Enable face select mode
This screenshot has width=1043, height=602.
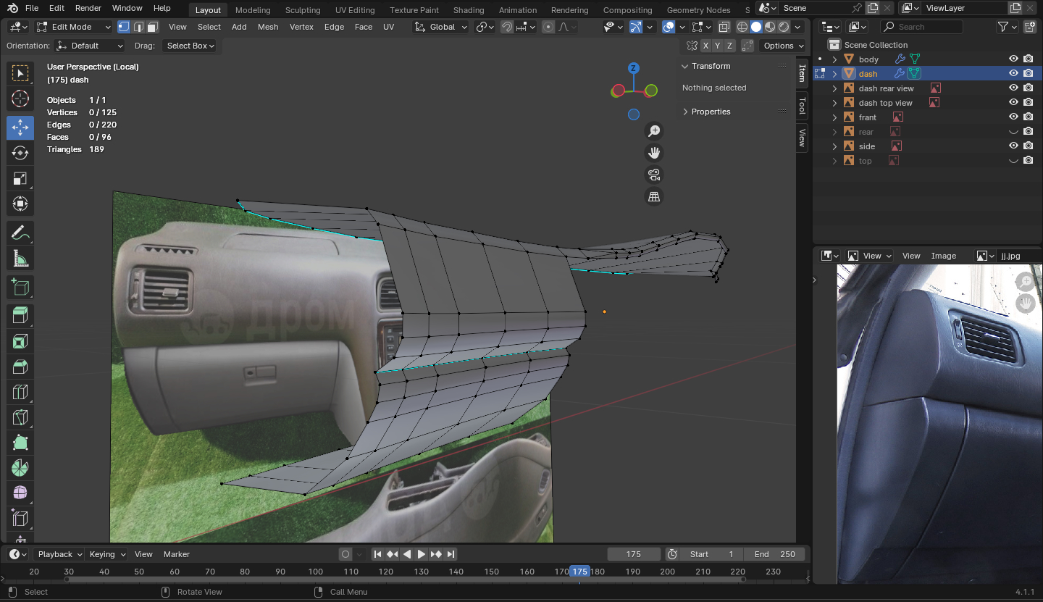(152, 27)
